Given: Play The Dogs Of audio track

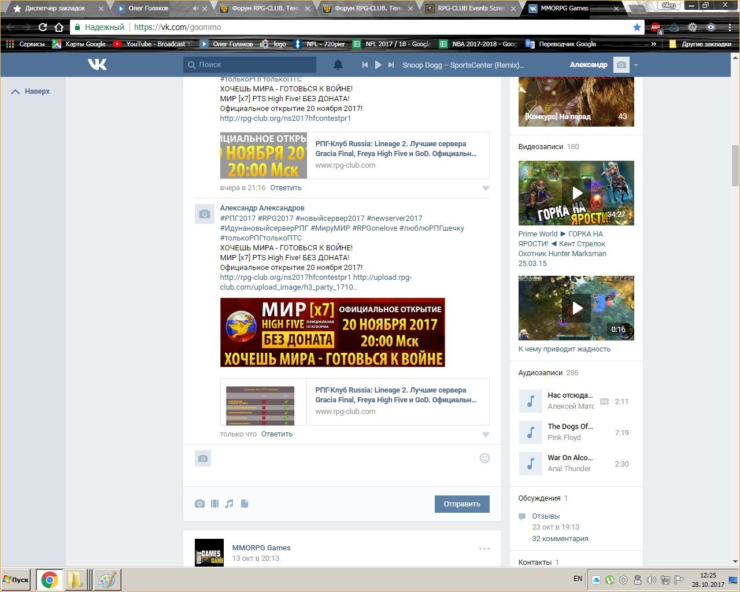Looking at the screenshot, I should pos(530,432).
